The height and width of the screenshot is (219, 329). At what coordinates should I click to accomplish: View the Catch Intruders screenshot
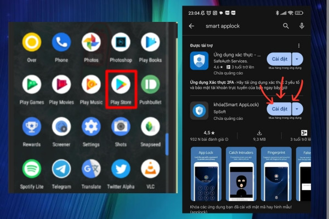(x=241, y=174)
